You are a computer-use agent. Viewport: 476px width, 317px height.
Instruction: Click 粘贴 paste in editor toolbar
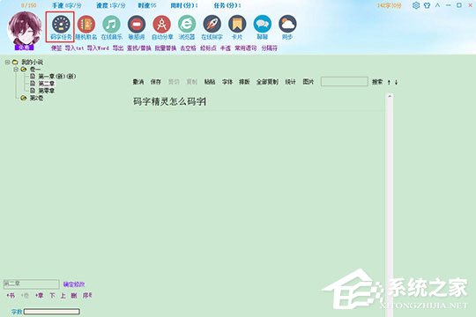pyautogui.click(x=210, y=82)
